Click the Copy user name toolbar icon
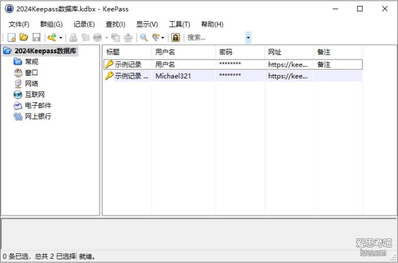This screenshot has height=263, width=398. pyautogui.click(x=73, y=37)
